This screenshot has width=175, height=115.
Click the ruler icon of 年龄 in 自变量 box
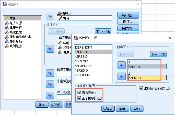coord(60,43)
